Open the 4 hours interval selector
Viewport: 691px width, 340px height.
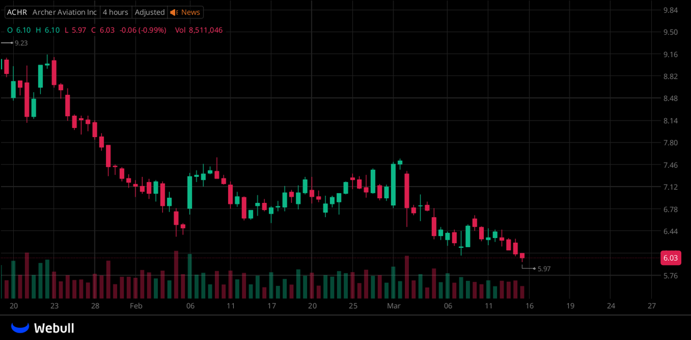pos(116,12)
